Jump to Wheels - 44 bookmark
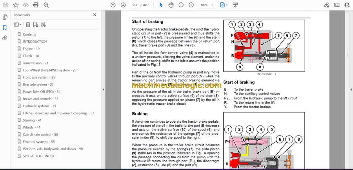 31,127
